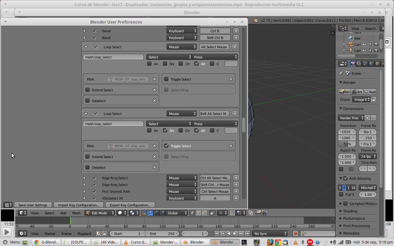Jump to the last frame in timeline

[247, 234]
